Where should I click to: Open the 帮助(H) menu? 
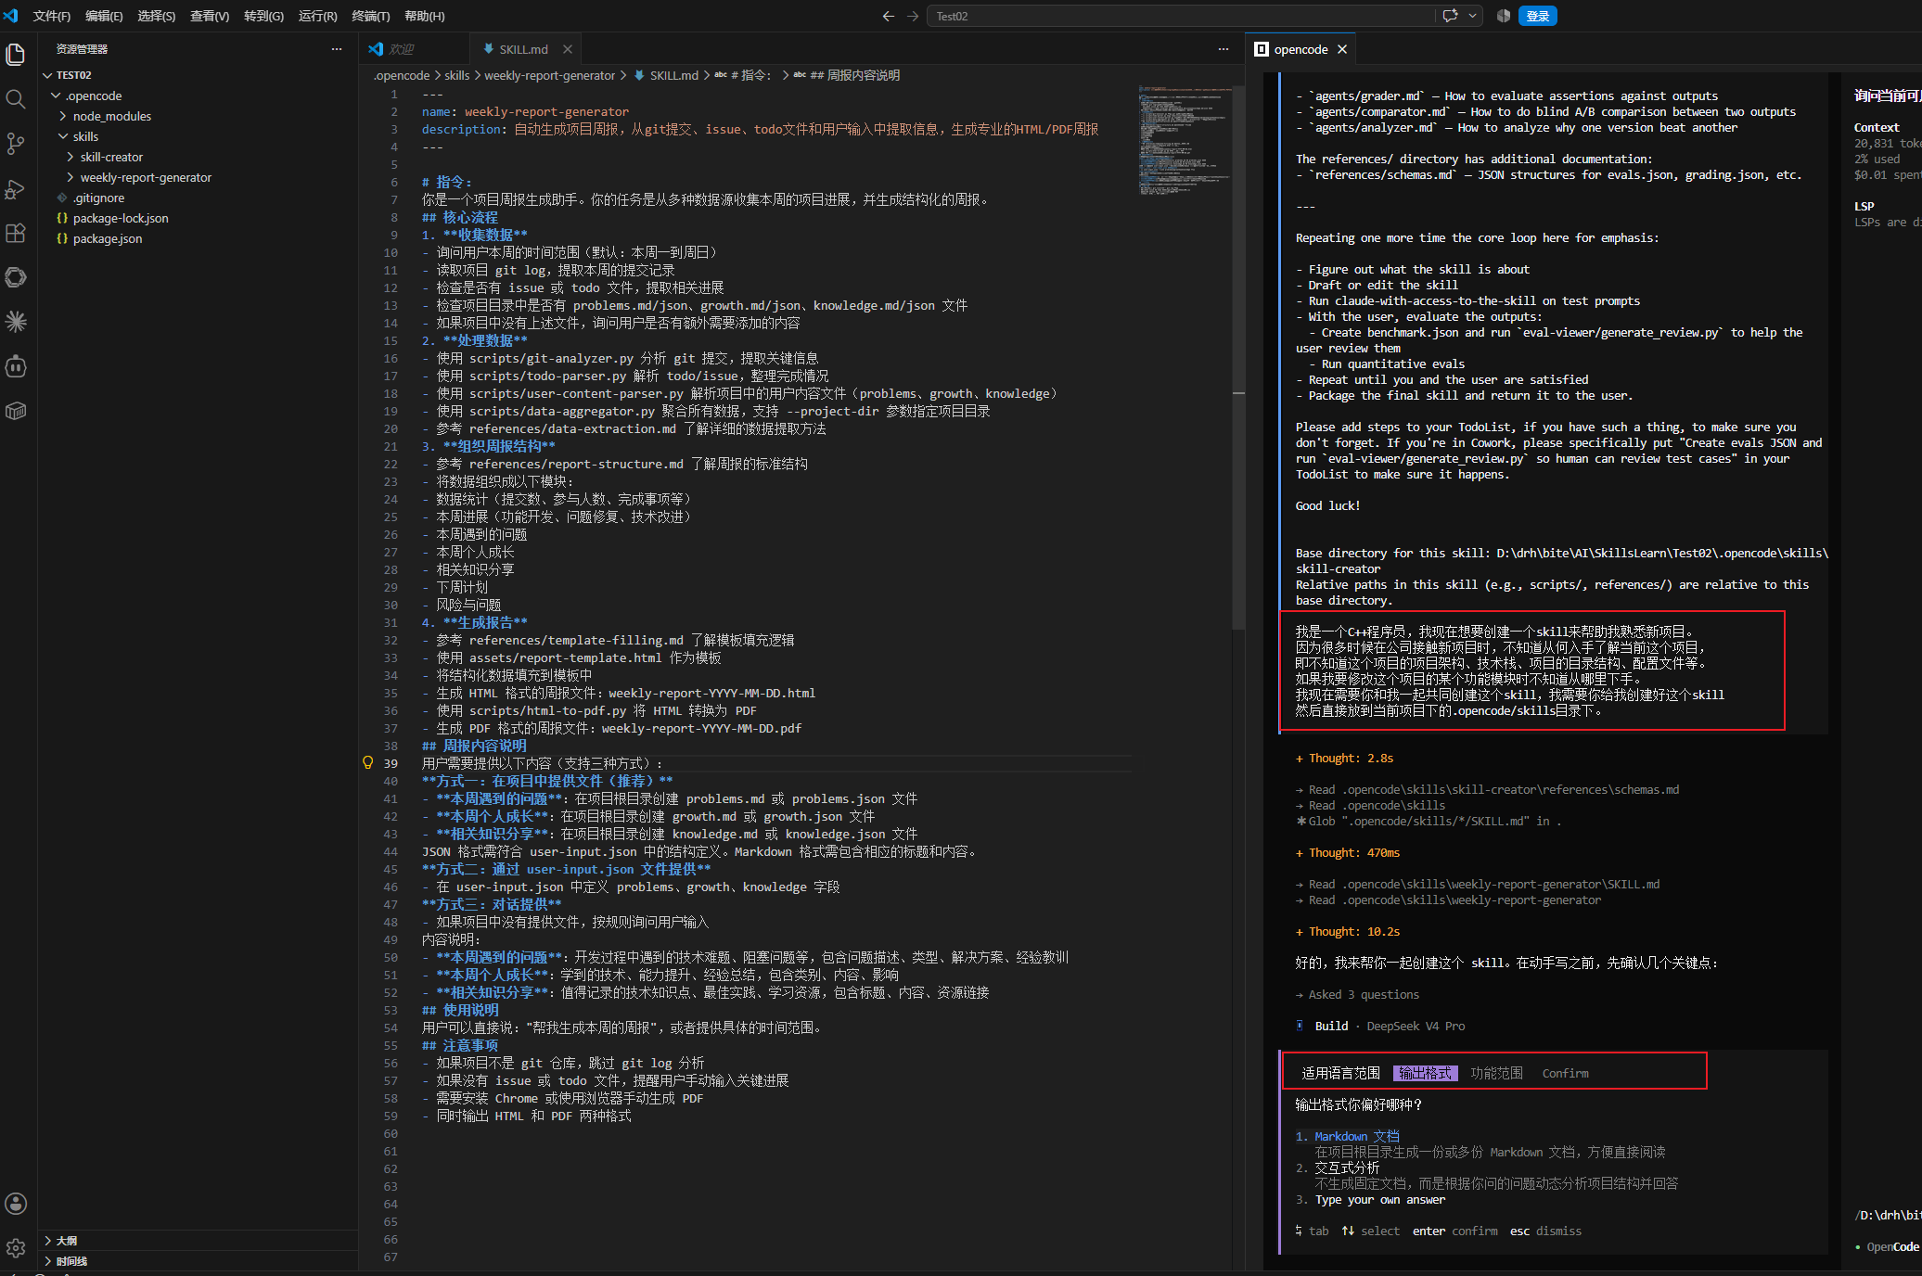pos(425,16)
